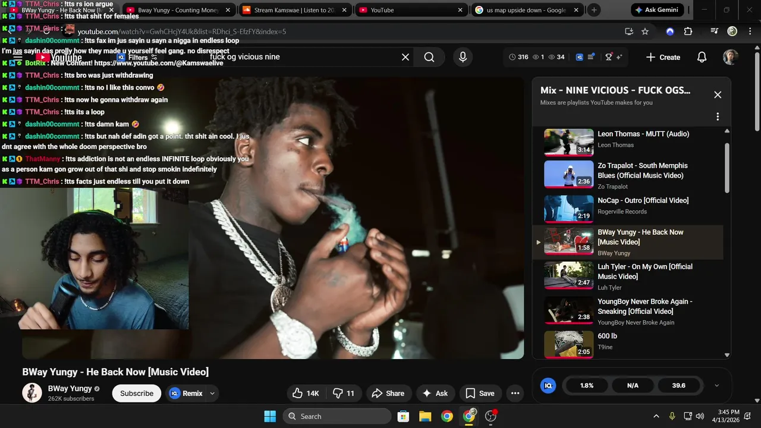Bookmark this page with the star icon
Viewport: 761px width, 428px height.
(x=645, y=32)
